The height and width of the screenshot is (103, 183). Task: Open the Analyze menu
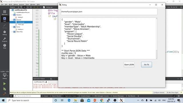pos(22,5)
